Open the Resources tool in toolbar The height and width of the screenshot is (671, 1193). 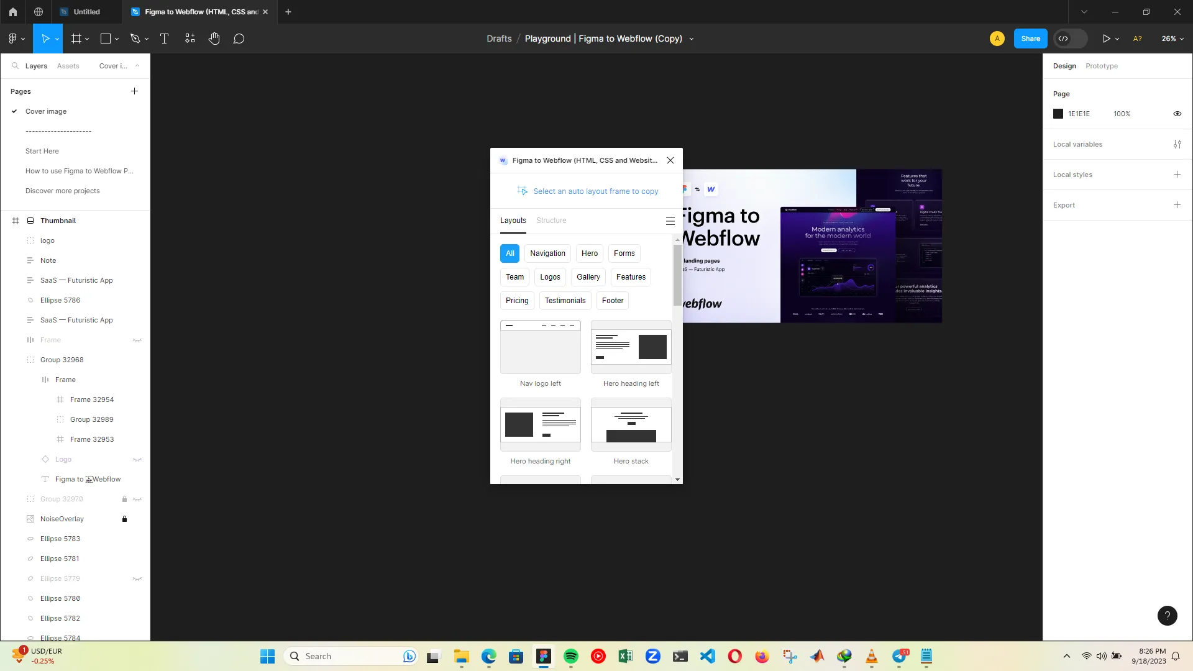point(190,39)
